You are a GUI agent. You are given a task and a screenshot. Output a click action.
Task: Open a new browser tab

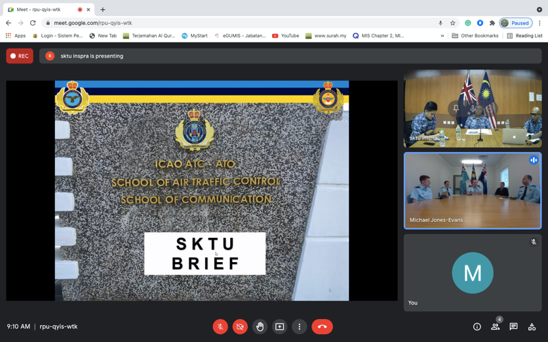[x=102, y=10]
